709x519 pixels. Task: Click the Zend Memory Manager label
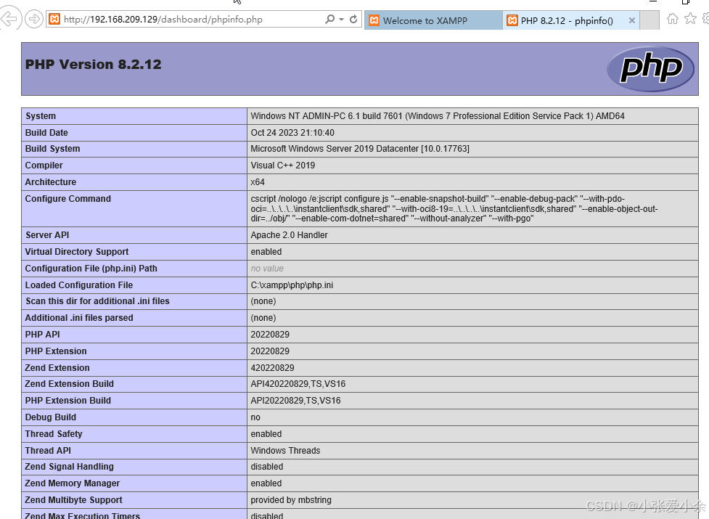click(73, 483)
